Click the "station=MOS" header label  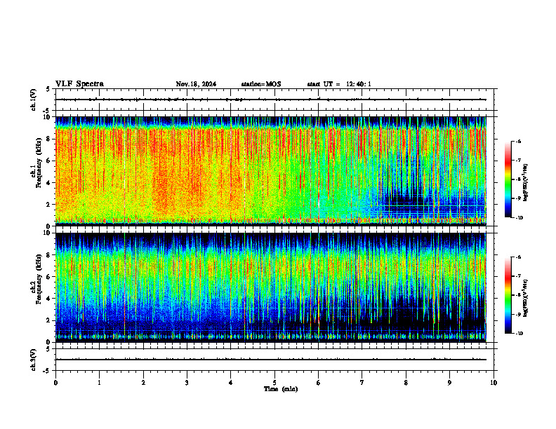click(261, 84)
